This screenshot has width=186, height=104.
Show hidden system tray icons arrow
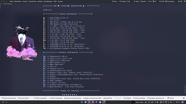coord(174,102)
